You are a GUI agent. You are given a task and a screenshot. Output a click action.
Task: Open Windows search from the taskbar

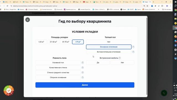tap(175, 6)
